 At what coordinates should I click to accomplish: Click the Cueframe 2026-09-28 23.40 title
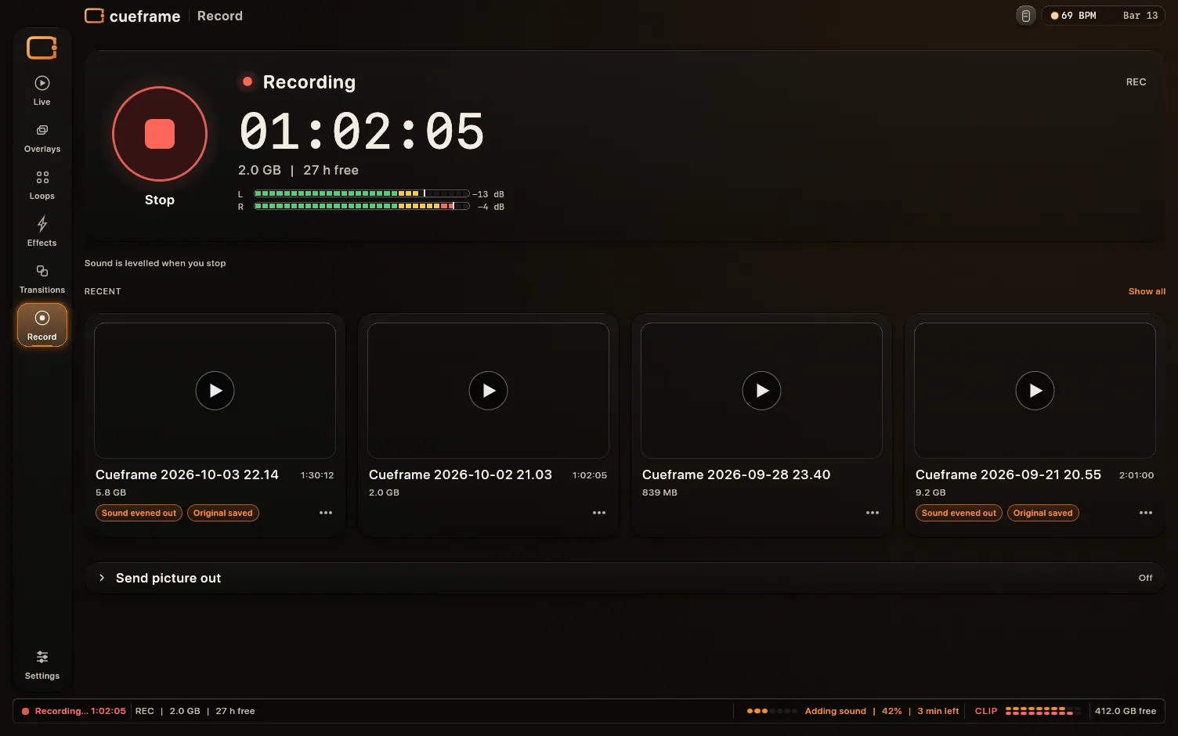(736, 474)
